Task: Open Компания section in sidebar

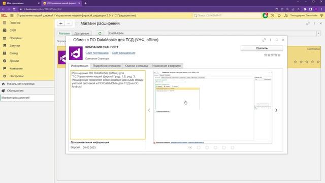Action: point(27,69)
